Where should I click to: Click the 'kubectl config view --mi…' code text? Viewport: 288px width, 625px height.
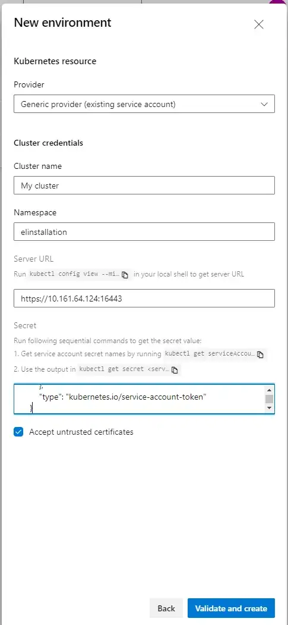click(75, 275)
